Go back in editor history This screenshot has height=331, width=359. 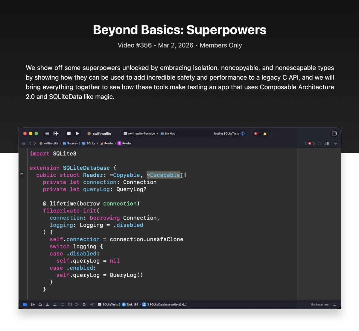point(30,143)
